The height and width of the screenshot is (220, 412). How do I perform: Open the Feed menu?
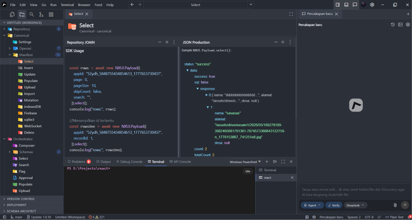pyautogui.click(x=98, y=5)
